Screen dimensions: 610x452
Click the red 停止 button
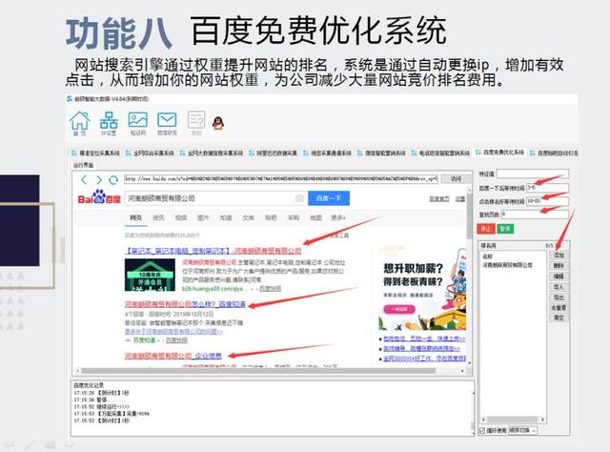(x=485, y=229)
